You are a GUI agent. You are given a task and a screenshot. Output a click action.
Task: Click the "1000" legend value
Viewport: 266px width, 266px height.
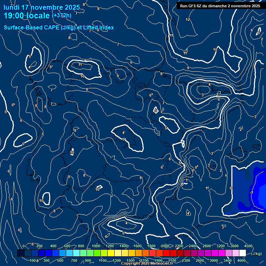pyautogui.click(x=96, y=246)
